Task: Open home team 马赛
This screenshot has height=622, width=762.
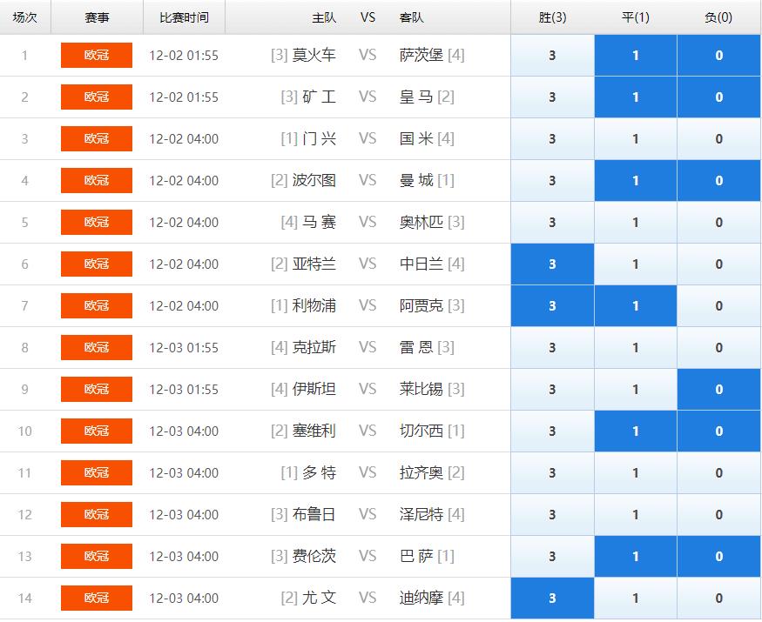Action: 320,223
